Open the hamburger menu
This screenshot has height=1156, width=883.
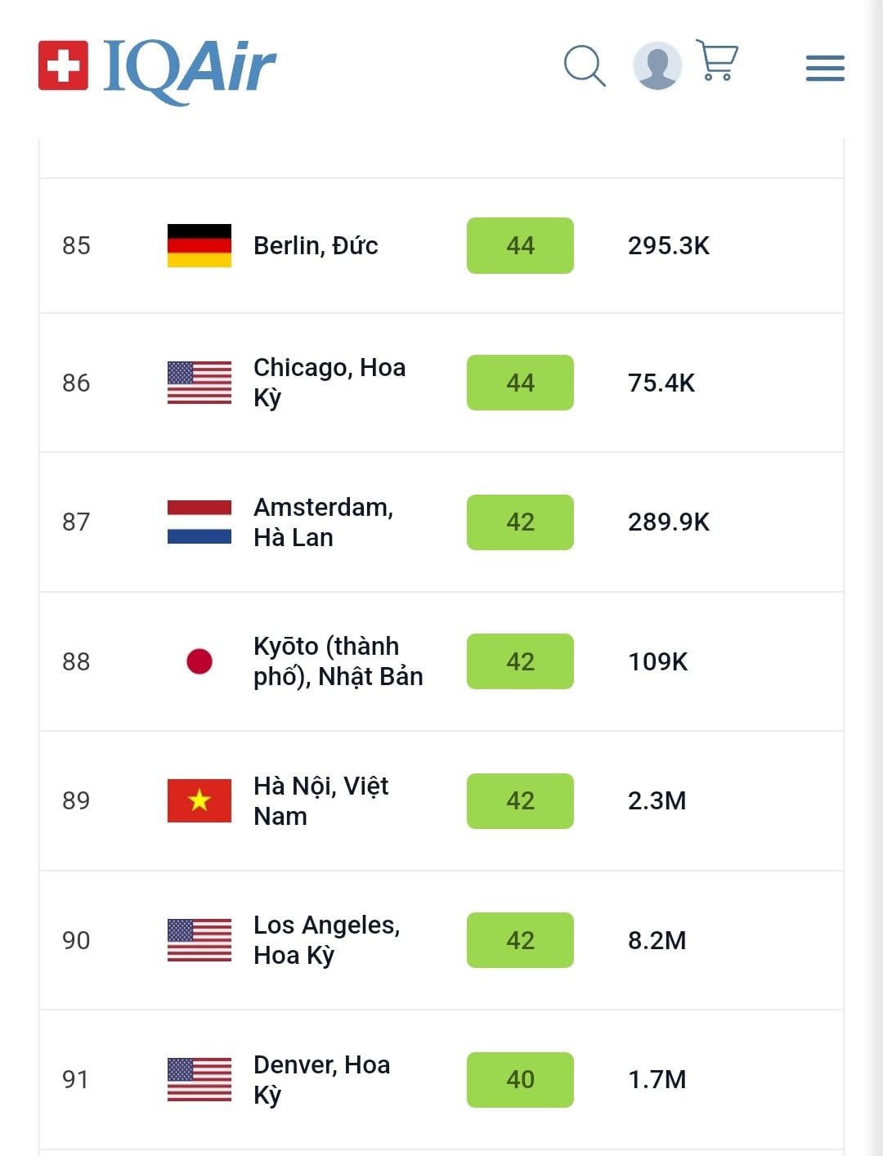click(824, 68)
